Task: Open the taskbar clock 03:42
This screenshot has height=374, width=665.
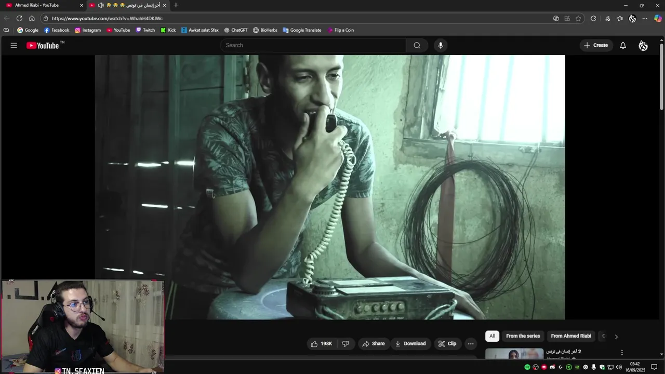Action: pos(635,367)
